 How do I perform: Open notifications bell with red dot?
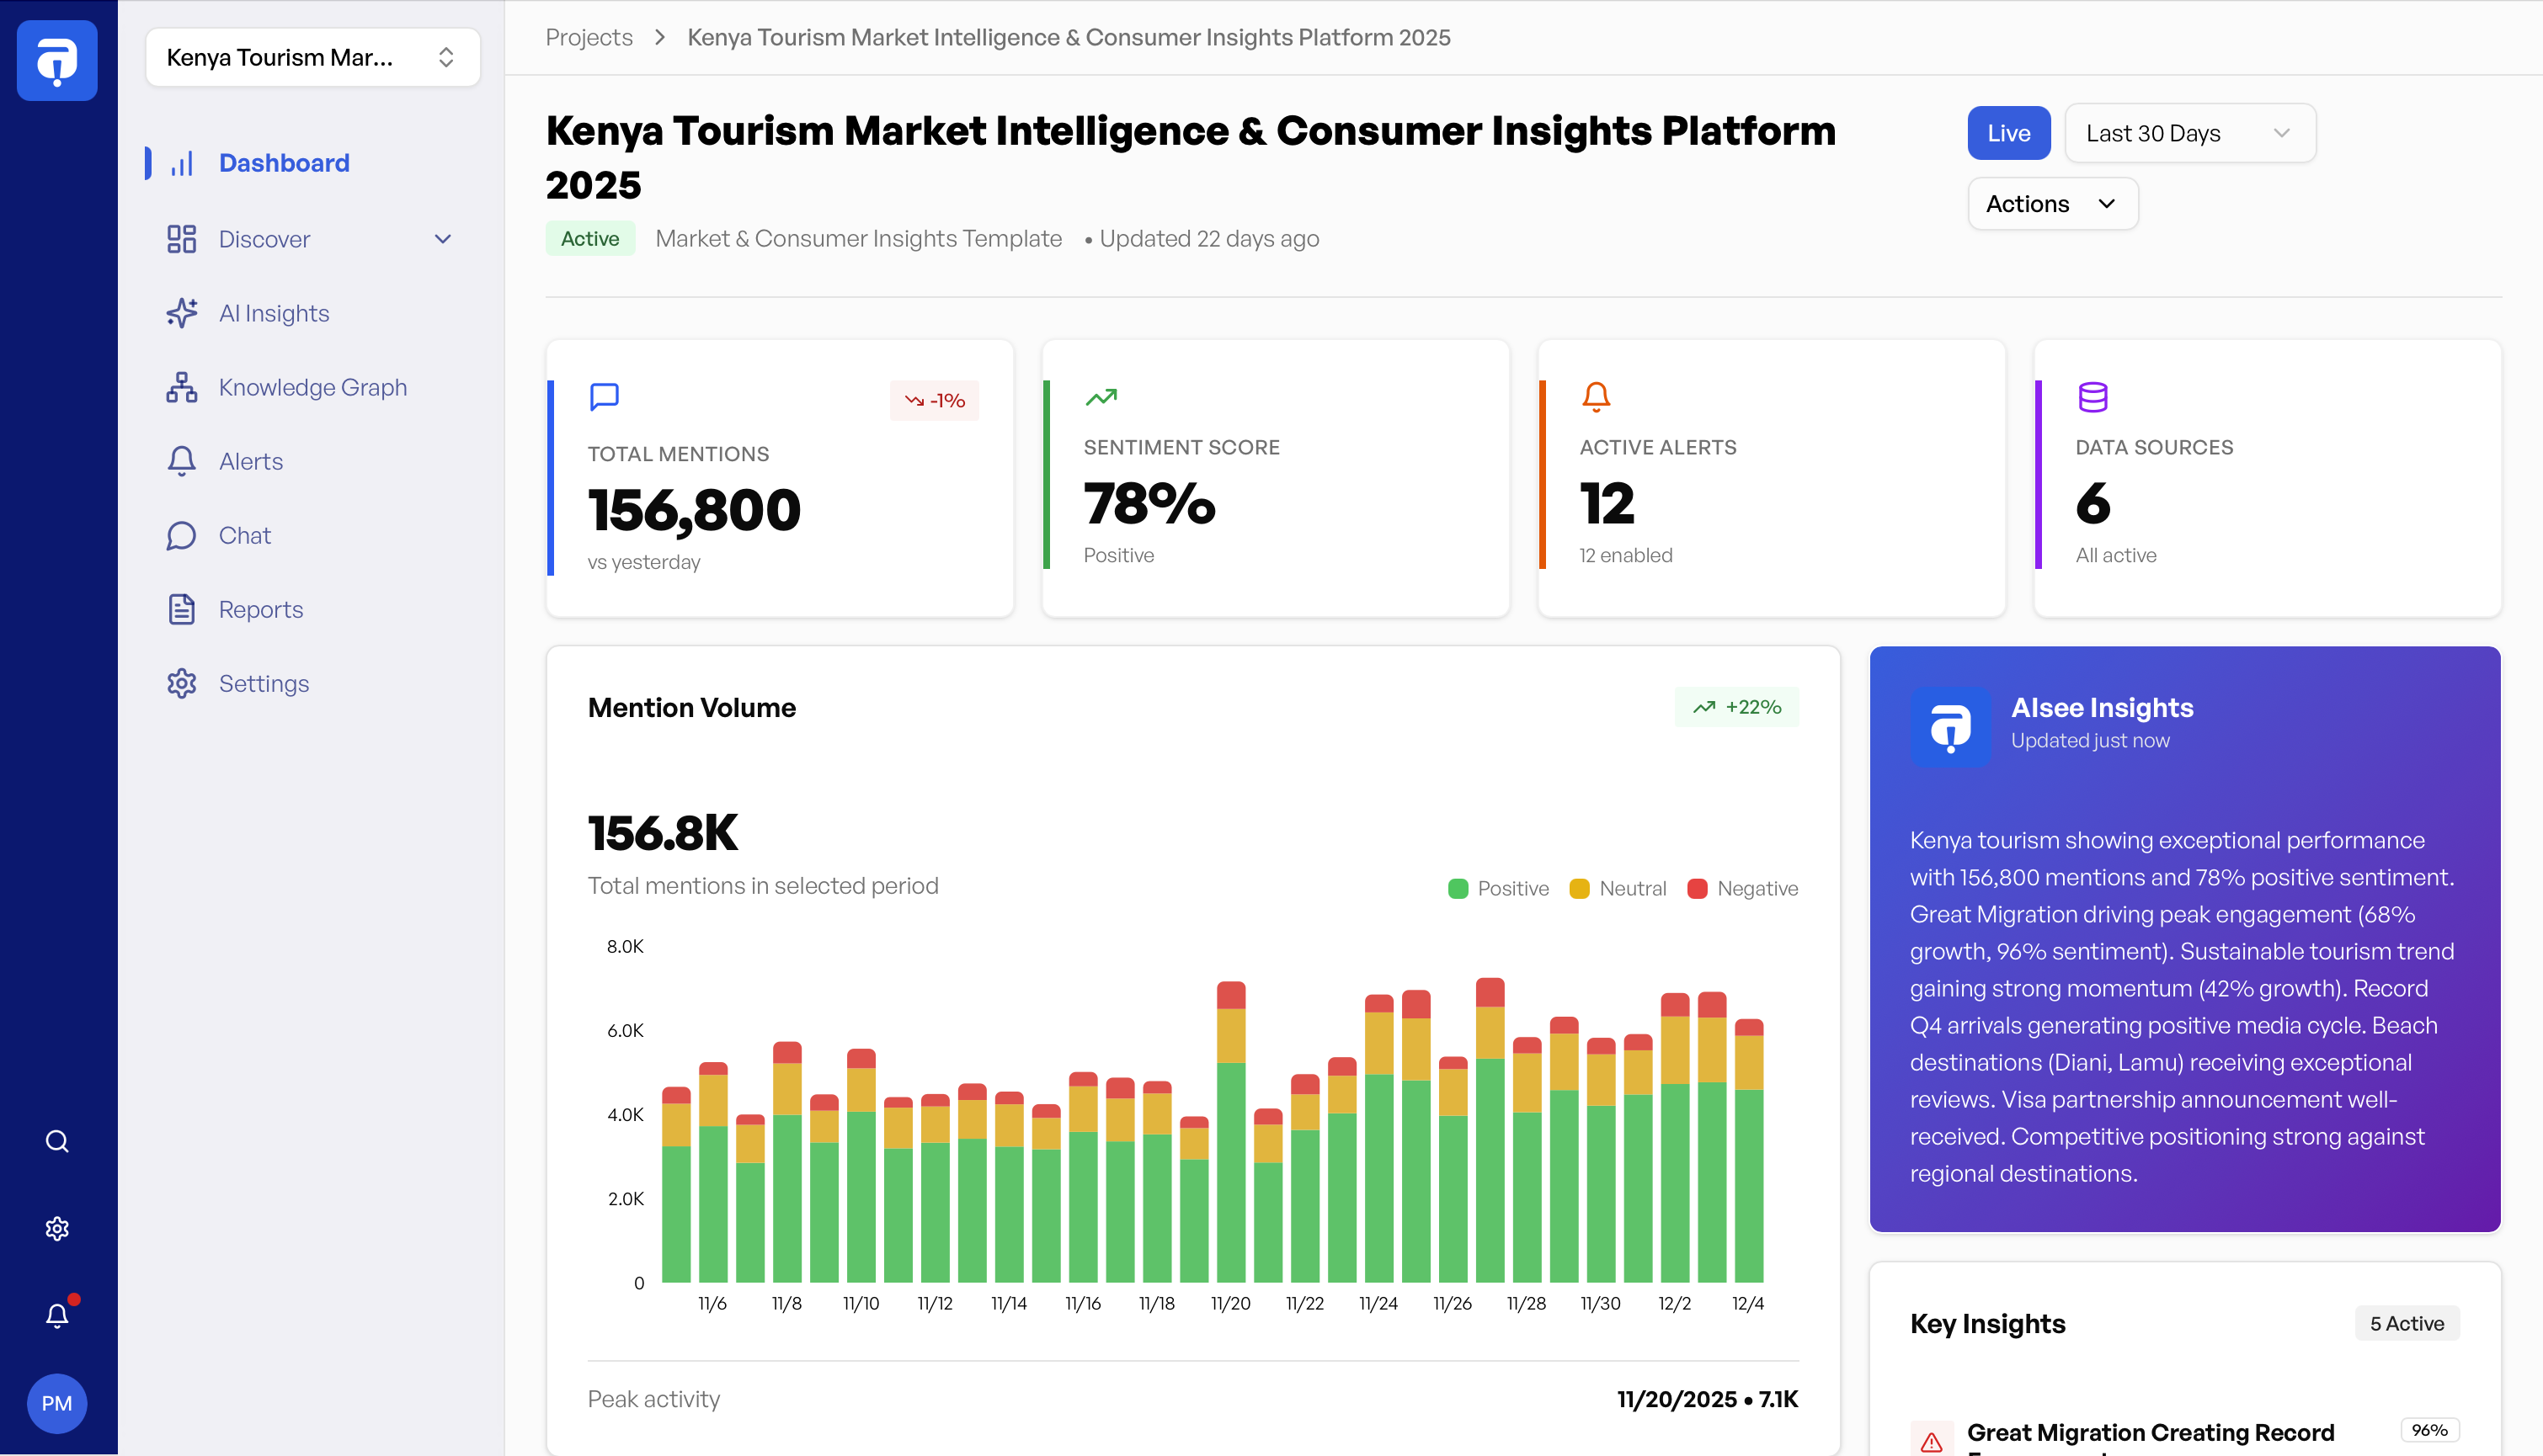pyautogui.click(x=57, y=1315)
